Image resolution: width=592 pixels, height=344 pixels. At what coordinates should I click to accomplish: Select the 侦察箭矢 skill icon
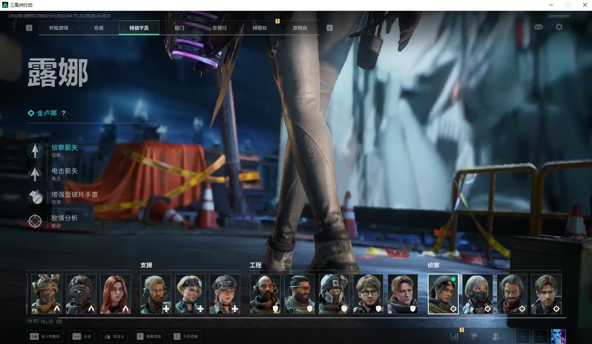tap(35, 150)
